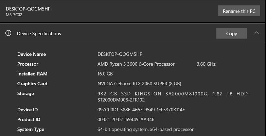The width and height of the screenshot is (266, 136).
Task: Select the Product ID value 00331-20351-69449-AA346
Action: 126,119
